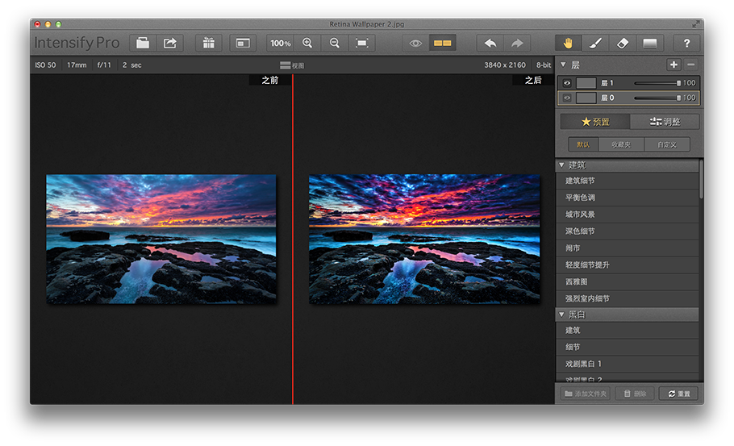Click the export/share image icon

click(x=169, y=43)
